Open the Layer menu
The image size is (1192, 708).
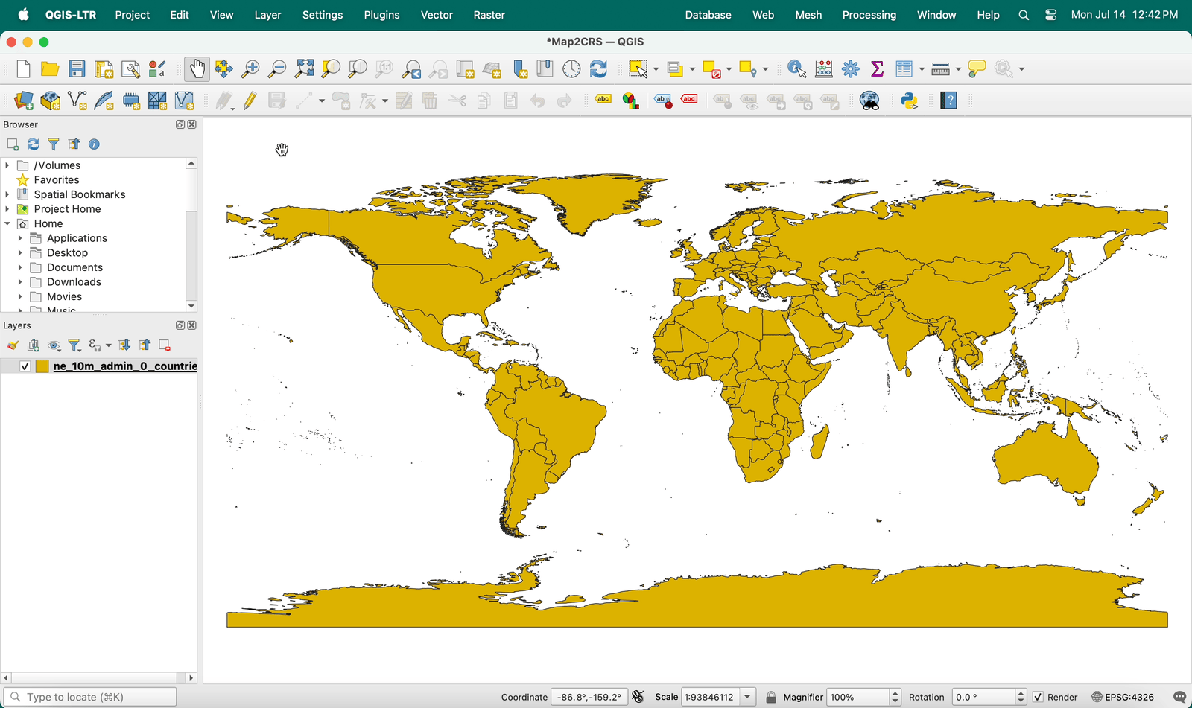coord(267,15)
